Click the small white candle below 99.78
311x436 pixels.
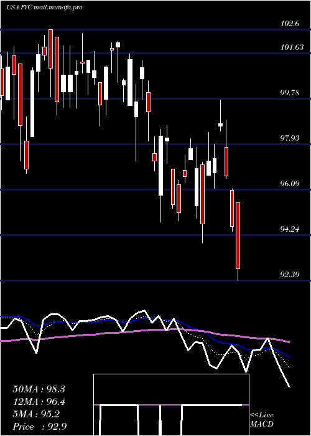(x=220, y=125)
